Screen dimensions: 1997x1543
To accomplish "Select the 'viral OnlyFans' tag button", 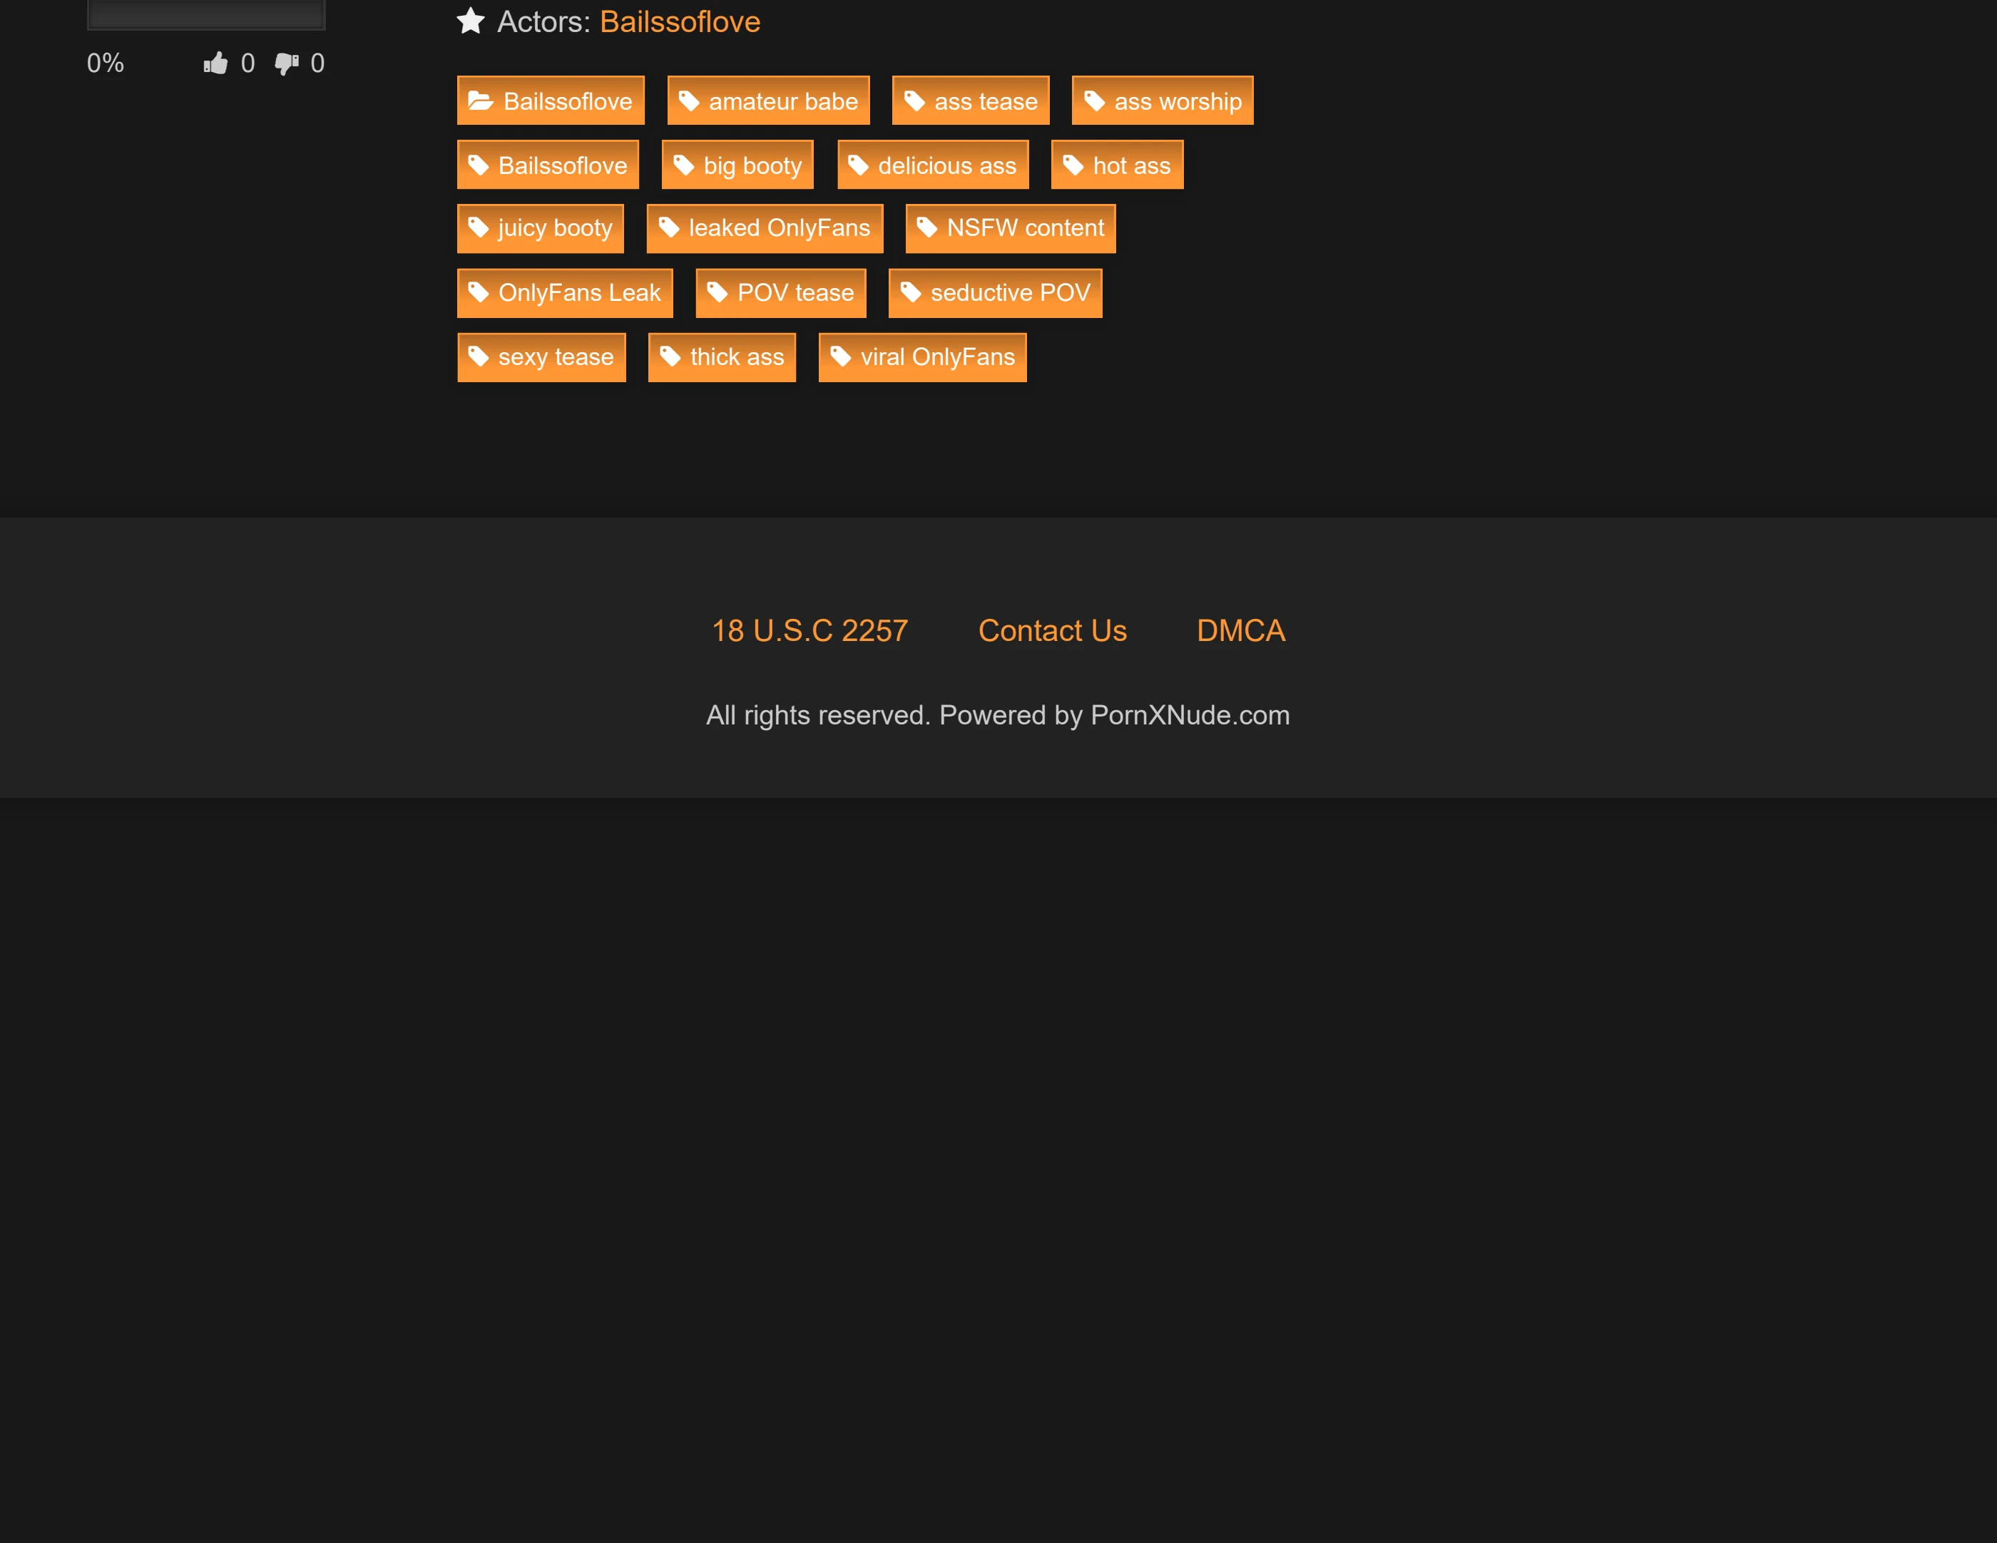I will (x=921, y=357).
